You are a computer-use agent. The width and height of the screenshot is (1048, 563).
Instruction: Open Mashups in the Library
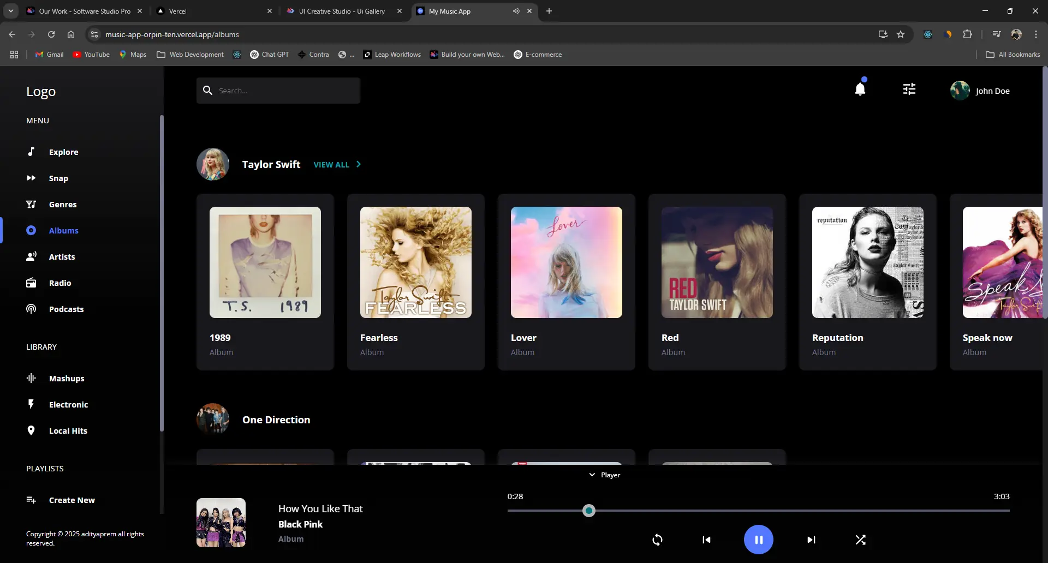(67, 378)
